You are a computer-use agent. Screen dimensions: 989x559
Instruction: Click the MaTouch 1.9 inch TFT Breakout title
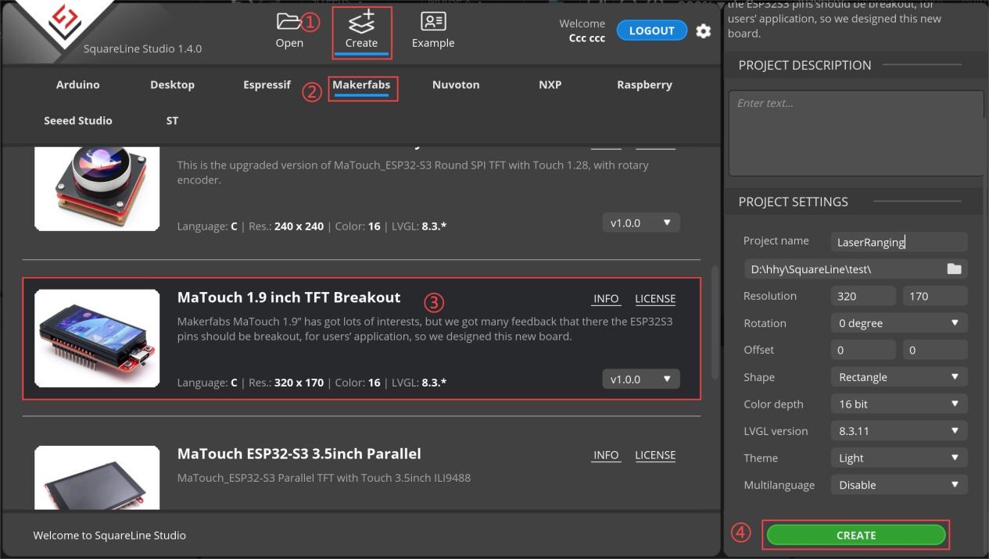point(288,297)
